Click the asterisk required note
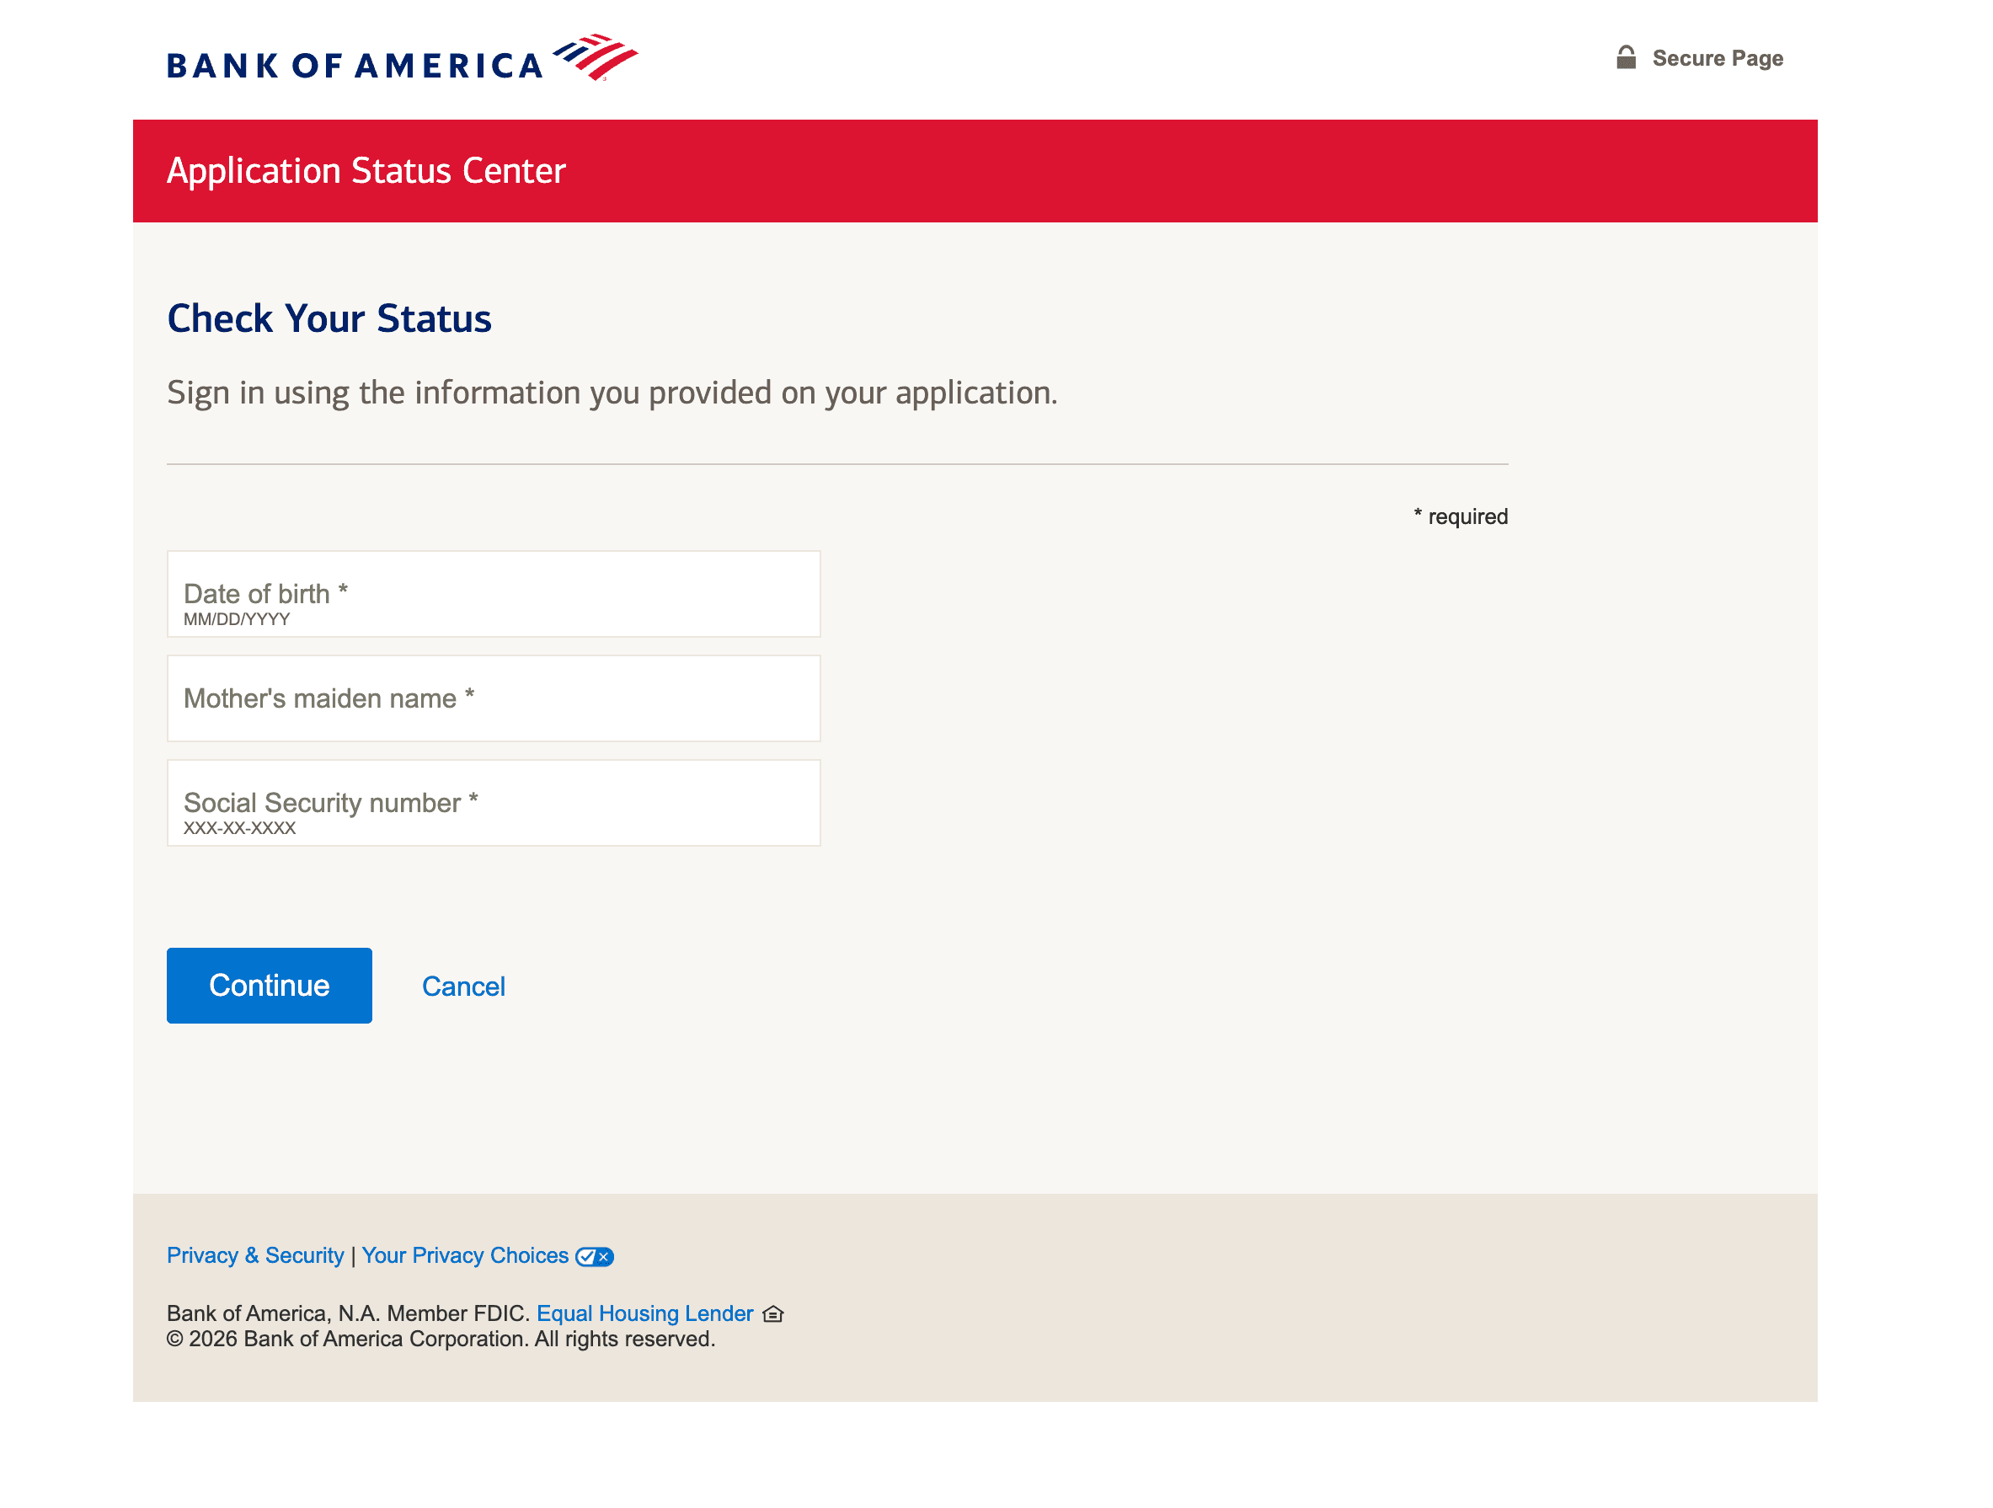1993x1508 pixels. pyautogui.click(x=1460, y=516)
